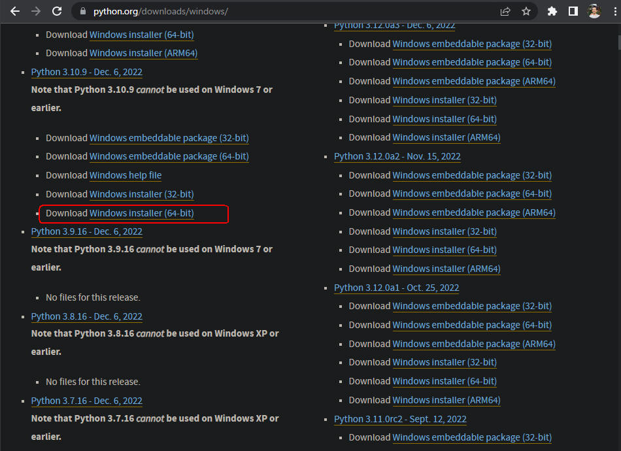
Task: Open the Chrome three-dot menu
Action: pyautogui.click(x=615, y=12)
